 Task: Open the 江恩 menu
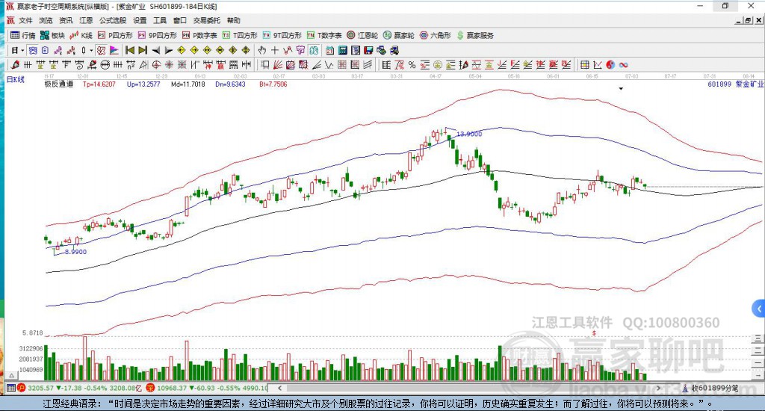click(86, 20)
